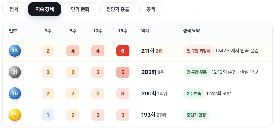Click the 15주 badge showing 5 for number 31

tap(123, 72)
